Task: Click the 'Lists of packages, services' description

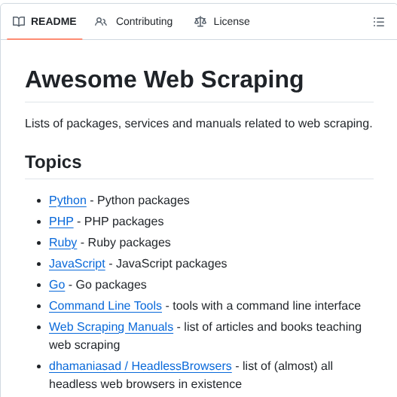Action: 199,124
